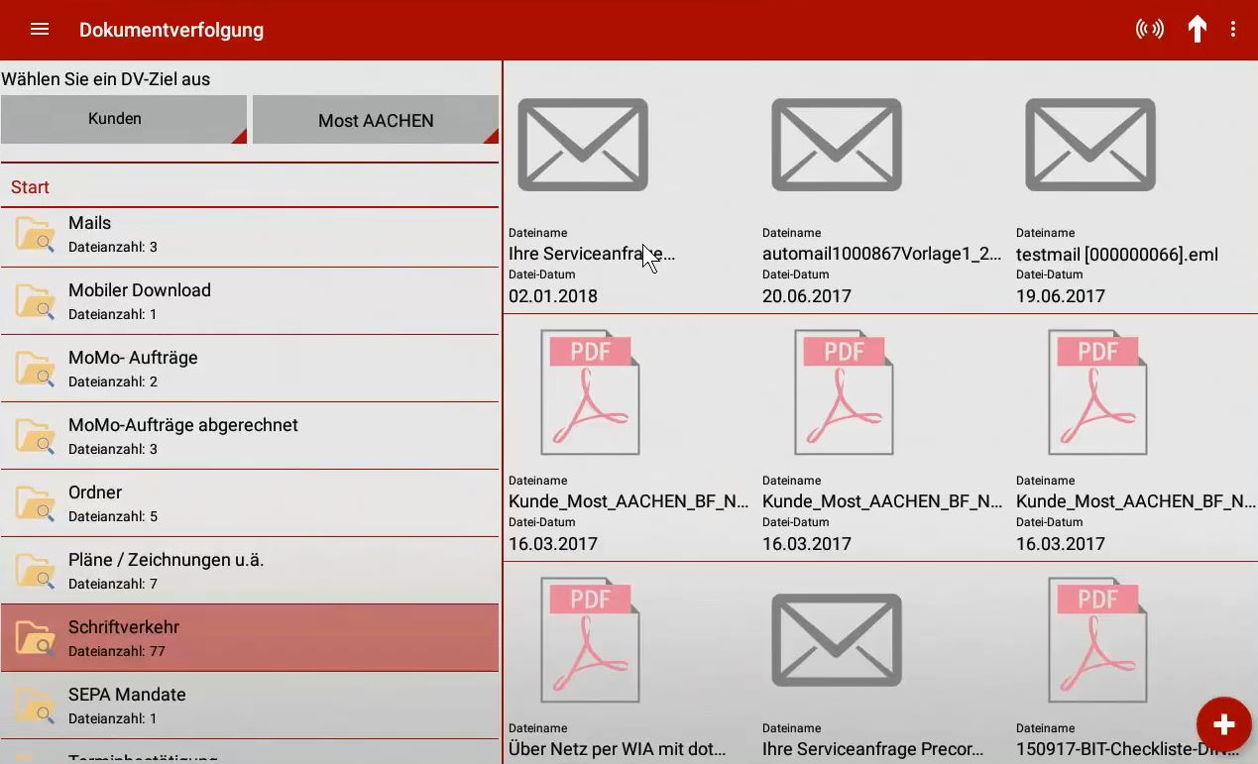Open third Kunde_Most_AACHEN_BF PDF icon
The image size is (1258, 764).
coord(1097,392)
